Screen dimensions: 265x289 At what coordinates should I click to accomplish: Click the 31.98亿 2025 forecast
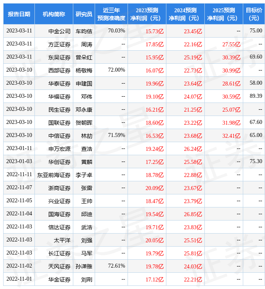point(231,123)
